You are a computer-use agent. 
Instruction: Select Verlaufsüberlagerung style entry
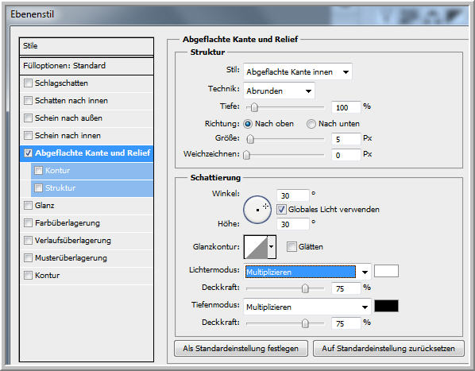87,241
